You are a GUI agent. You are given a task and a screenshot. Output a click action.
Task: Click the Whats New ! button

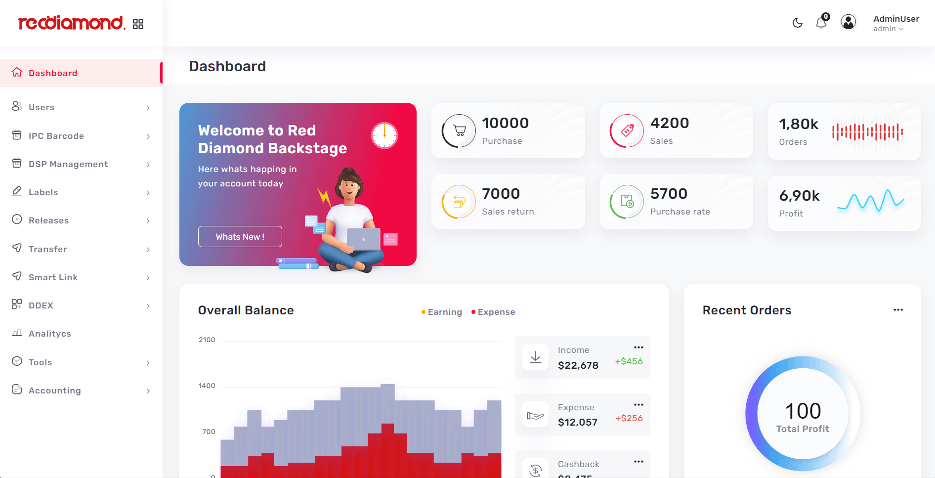pos(240,237)
